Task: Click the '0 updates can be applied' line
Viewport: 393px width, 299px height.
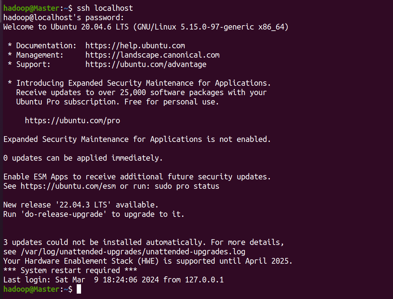Action: [83, 158]
